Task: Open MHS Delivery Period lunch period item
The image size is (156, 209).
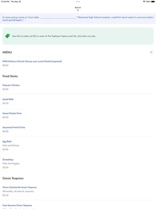Action: click(x=32, y=61)
